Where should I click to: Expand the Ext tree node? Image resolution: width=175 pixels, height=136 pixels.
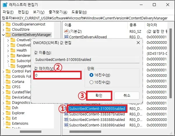[3, 118]
